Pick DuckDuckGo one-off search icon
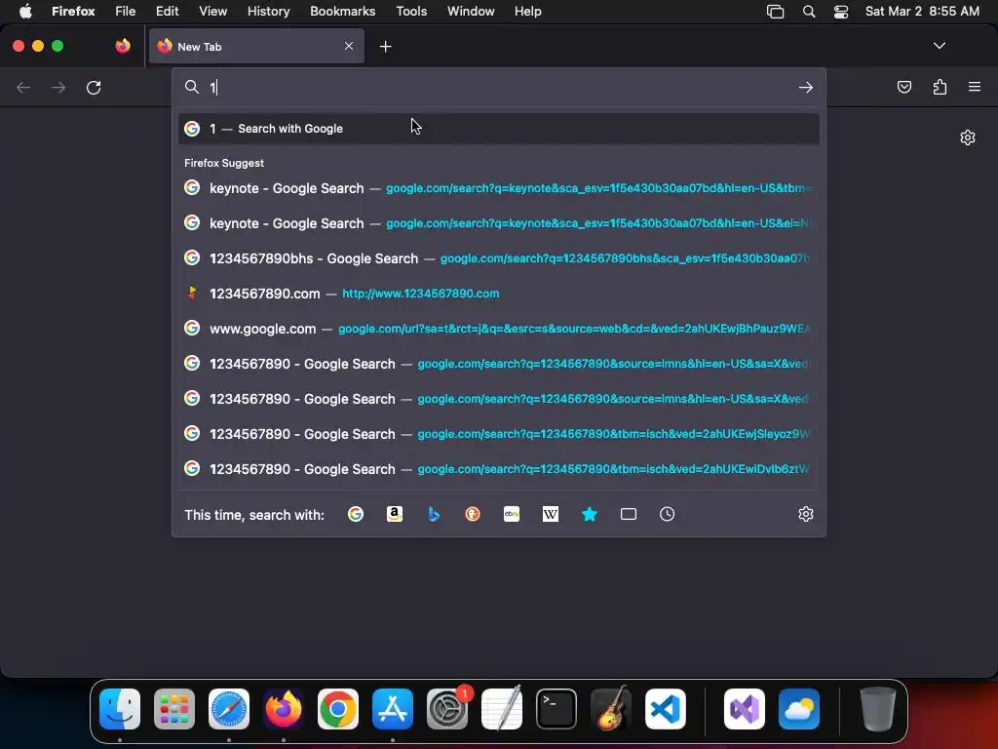The height and width of the screenshot is (749, 998). [x=473, y=514]
